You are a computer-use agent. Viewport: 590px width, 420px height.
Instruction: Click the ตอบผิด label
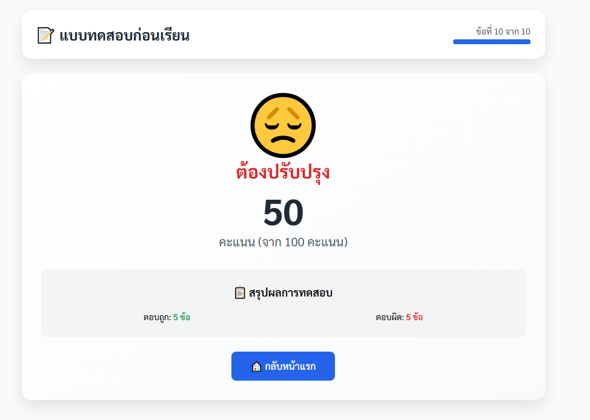390,317
